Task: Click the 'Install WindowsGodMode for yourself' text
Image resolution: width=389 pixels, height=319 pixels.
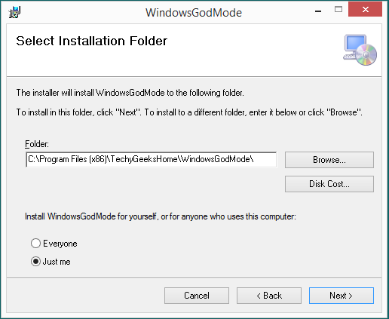Action: [161, 216]
